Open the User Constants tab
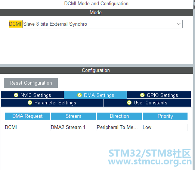195x170 pixels. 147,103
